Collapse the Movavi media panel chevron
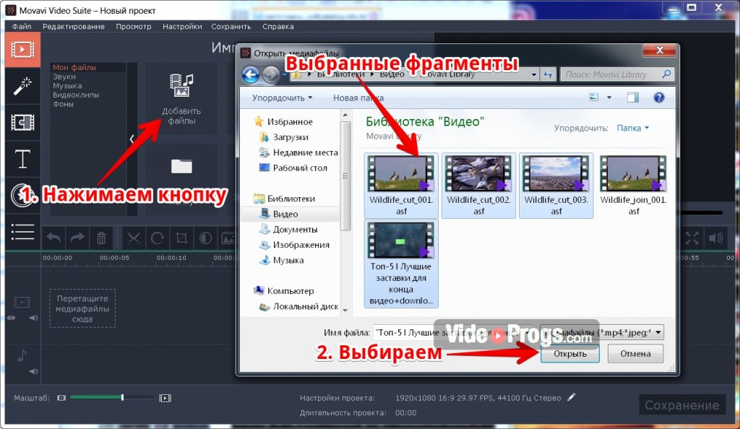740x429 pixels. click(x=132, y=139)
